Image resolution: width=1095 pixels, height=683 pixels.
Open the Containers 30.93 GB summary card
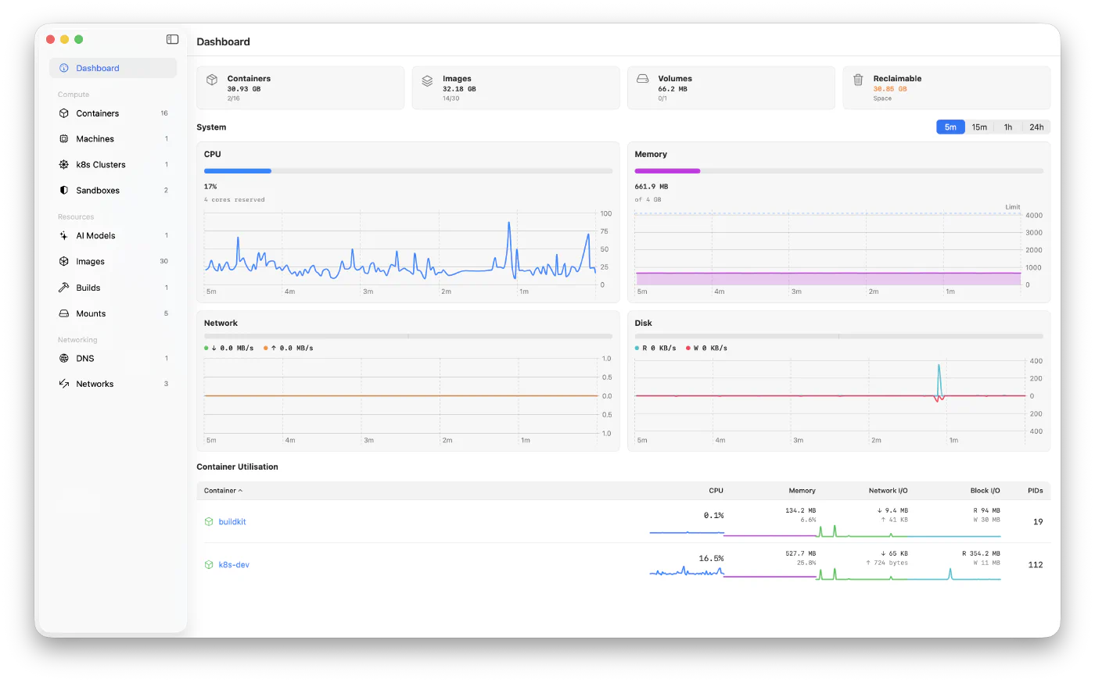(x=300, y=88)
